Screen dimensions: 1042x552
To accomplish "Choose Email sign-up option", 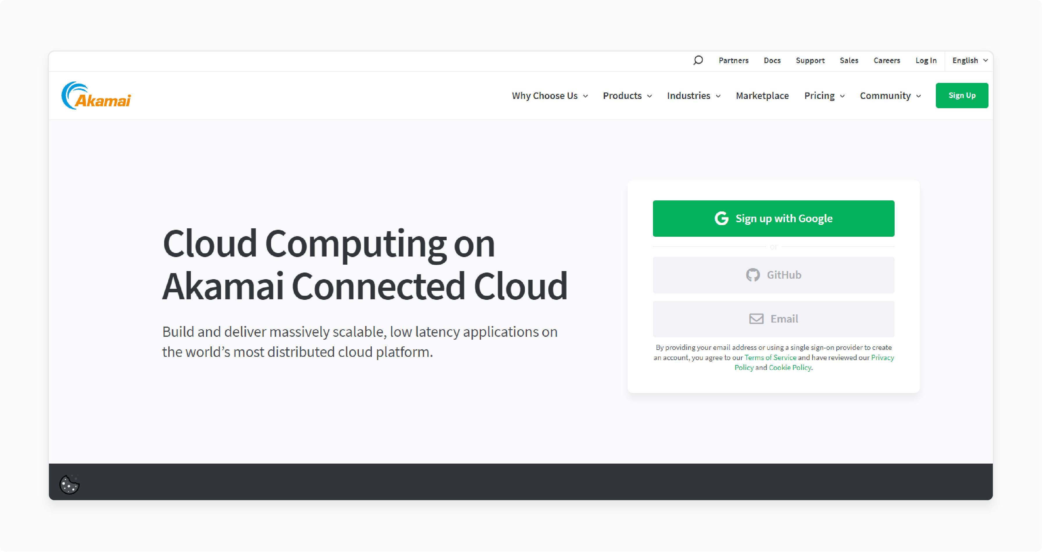I will pyautogui.click(x=773, y=319).
